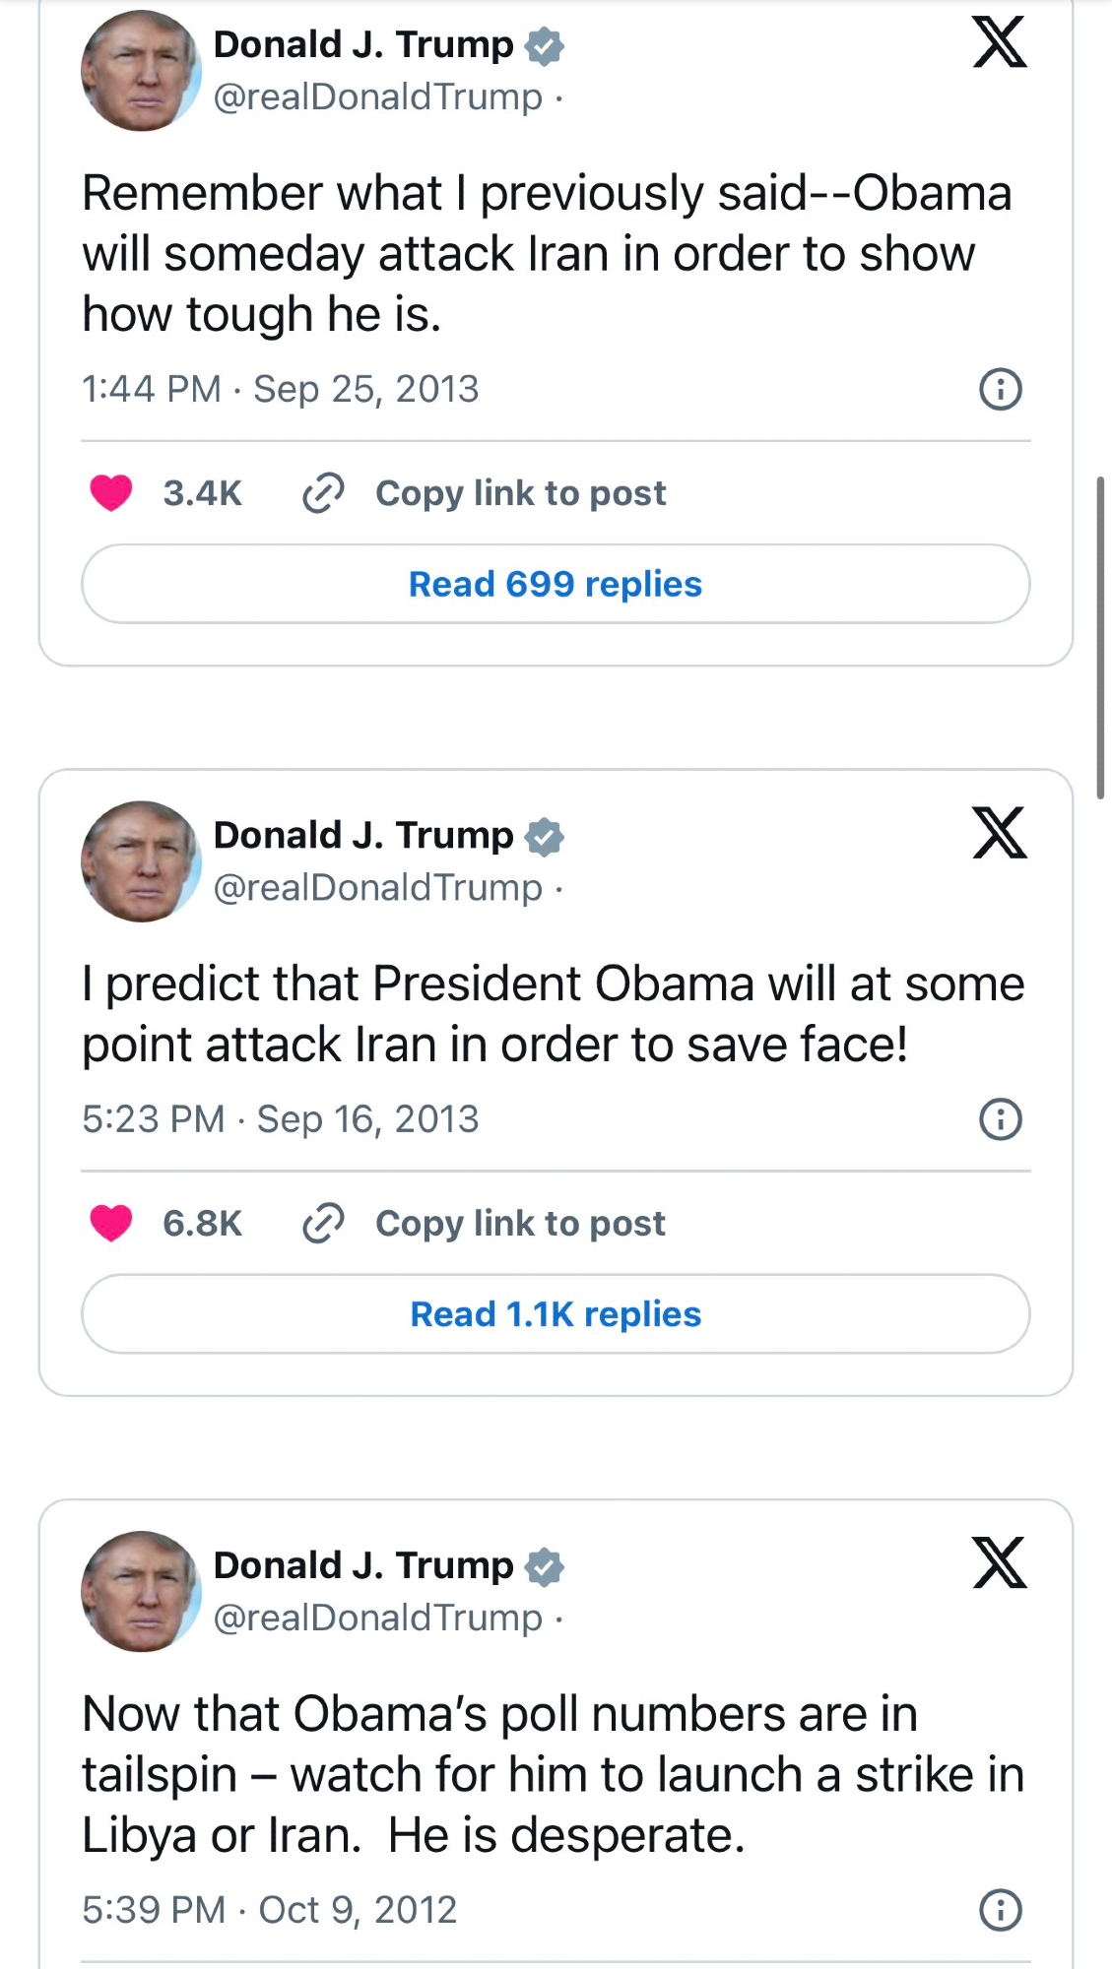The height and width of the screenshot is (1969, 1112).
Task: Copy link to post for Sep 25 tweet
Action: click(x=520, y=493)
